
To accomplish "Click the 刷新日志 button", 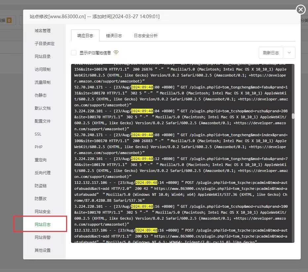I will 271,53.
